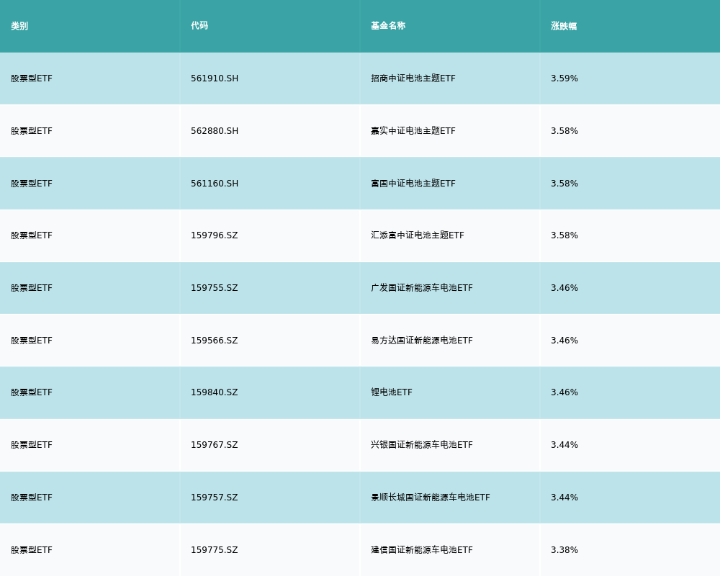
Task: Click fund name 景顺长城国证新能源车电池ETF
Action: click(x=431, y=498)
